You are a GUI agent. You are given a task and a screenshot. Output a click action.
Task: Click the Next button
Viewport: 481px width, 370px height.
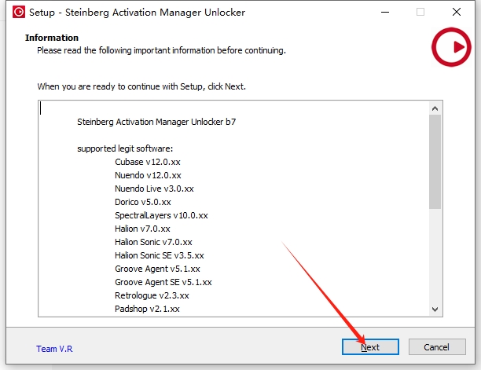370,347
